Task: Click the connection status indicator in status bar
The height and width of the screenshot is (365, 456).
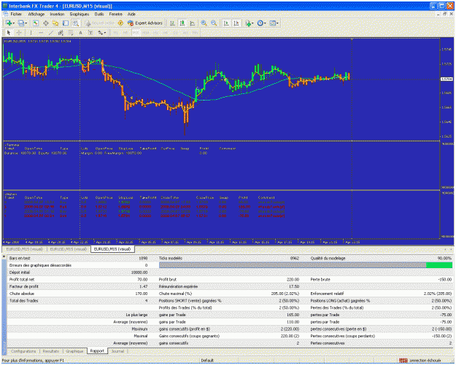Action: pyautogui.click(x=420, y=361)
